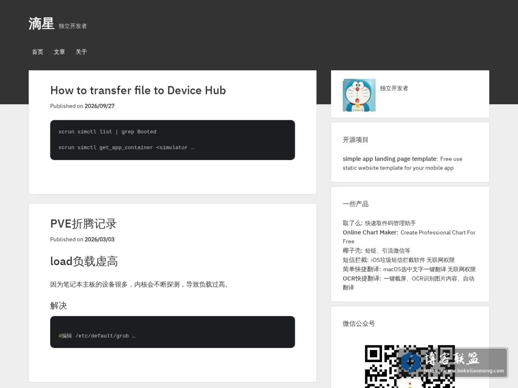This screenshot has width=518, height=388.
Task: Click the xcrun simctl get_app_container code line
Action: [126, 147]
